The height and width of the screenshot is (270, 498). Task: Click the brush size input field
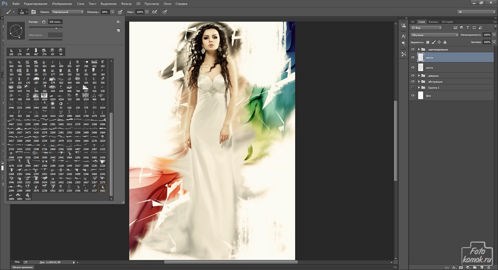click(56, 22)
